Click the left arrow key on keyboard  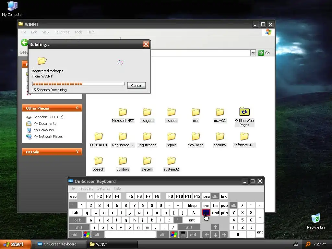pos(206,234)
